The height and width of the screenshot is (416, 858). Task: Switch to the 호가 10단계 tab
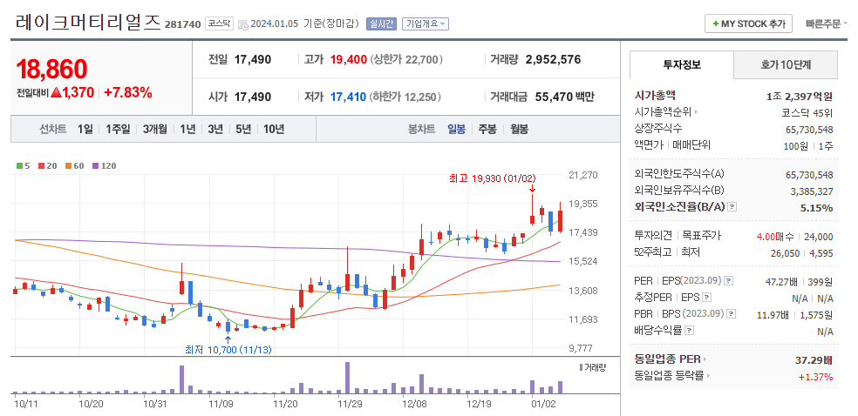tap(786, 65)
